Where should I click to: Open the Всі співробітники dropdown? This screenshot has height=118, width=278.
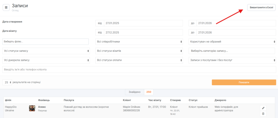(139, 42)
